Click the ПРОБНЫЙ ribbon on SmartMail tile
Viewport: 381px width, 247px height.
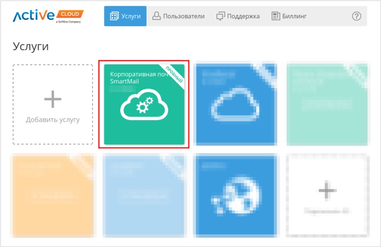click(x=175, y=74)
